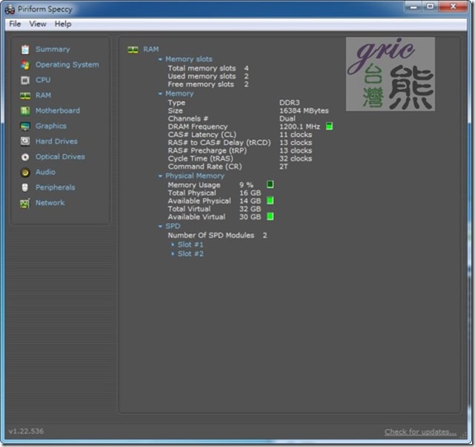475x447 pixels.
Task: Open the Help menu
Action: 63,24
